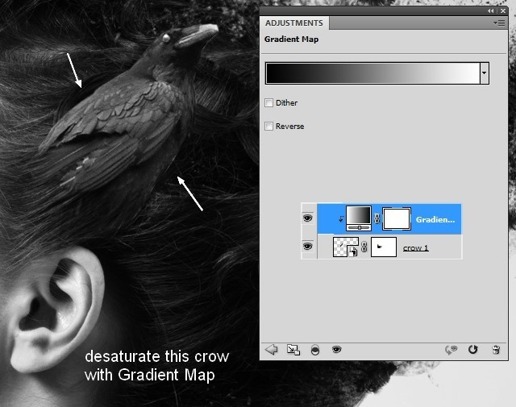Enable the Dither checkbox
Viewport: 516px width, 407px height.
point(268,102)
